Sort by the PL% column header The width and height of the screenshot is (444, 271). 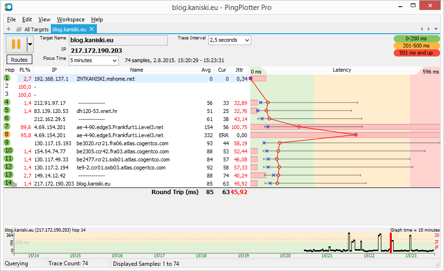25,70
